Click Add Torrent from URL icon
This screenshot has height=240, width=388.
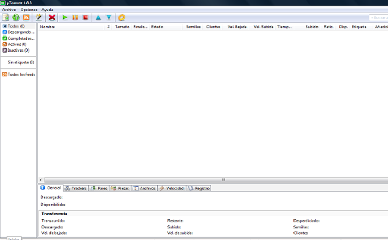(16, 18)
